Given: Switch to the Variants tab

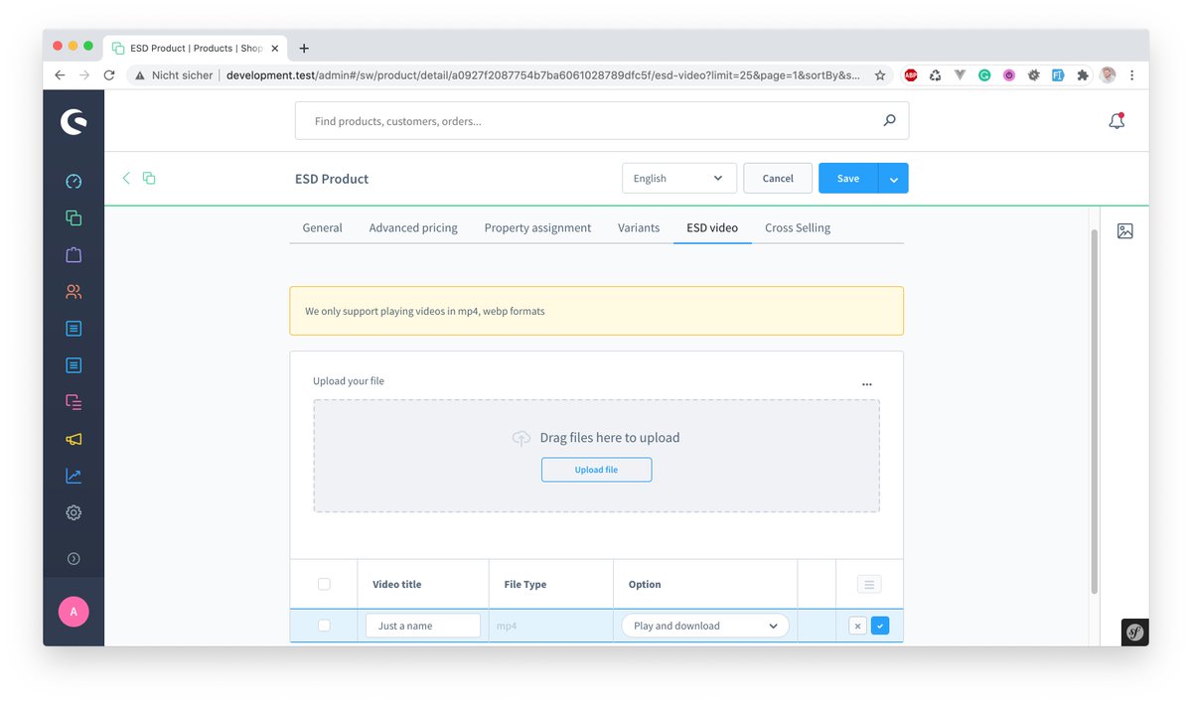Looking at the screenshot, I should coord(638,227).
